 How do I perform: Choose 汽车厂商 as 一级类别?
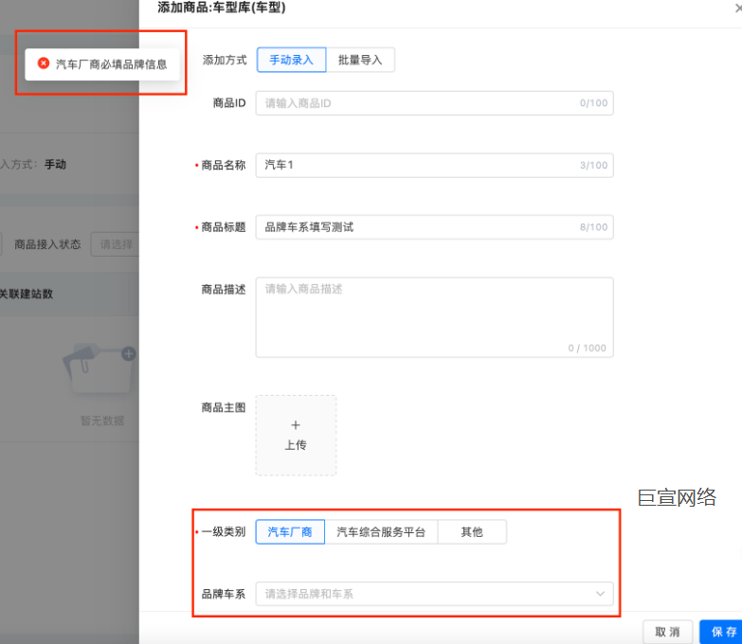click(290, 532)
